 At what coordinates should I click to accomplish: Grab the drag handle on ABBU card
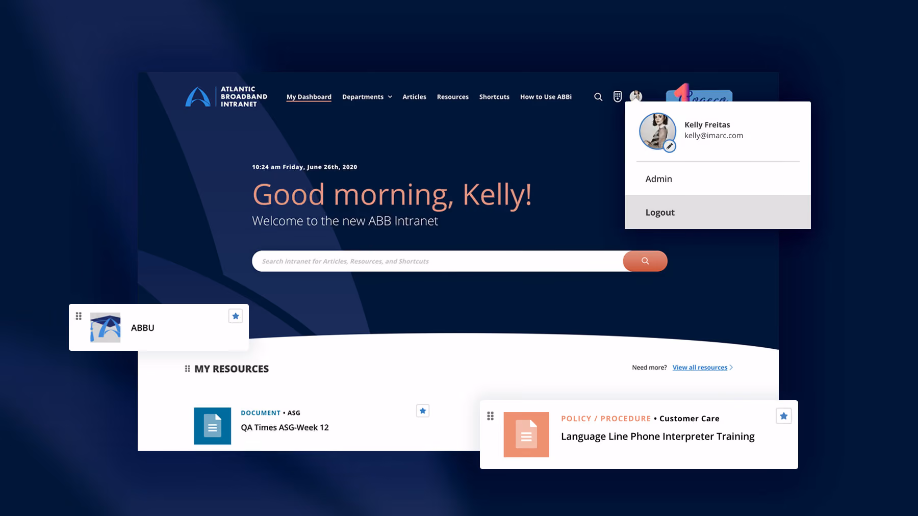pos(79,316)
